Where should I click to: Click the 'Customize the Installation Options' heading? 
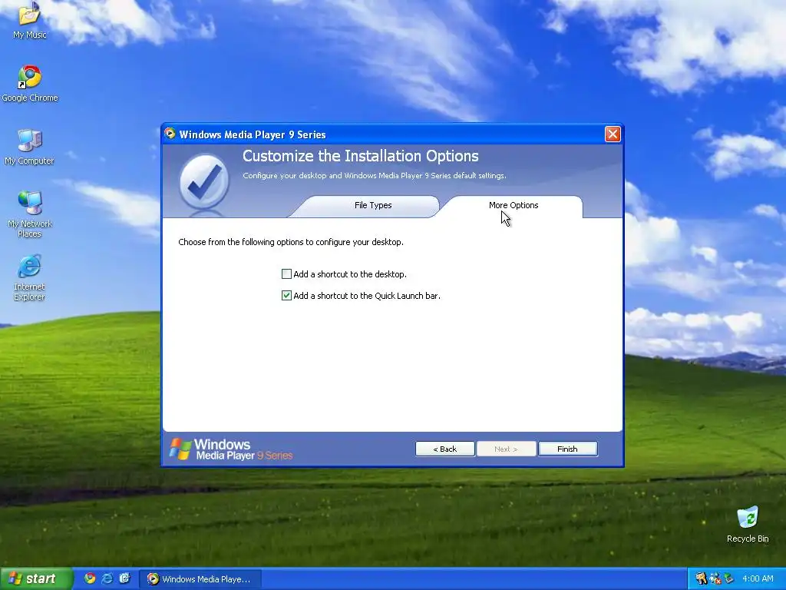click(x=361, y=156)
